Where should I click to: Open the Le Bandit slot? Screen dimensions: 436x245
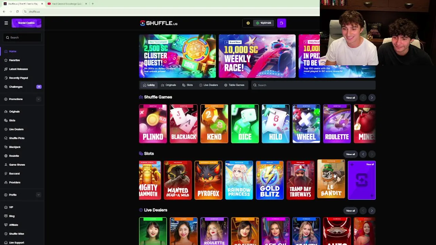point(331,179)
